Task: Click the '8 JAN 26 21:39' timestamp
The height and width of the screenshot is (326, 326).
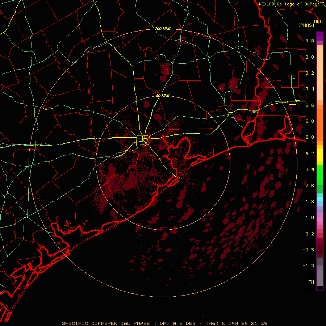Action: coord(245,323)
